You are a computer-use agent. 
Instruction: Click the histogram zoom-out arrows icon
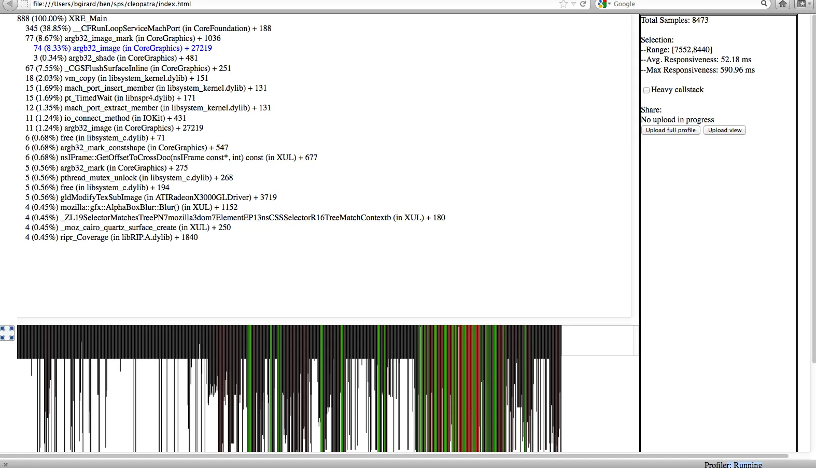pos(7,333)
